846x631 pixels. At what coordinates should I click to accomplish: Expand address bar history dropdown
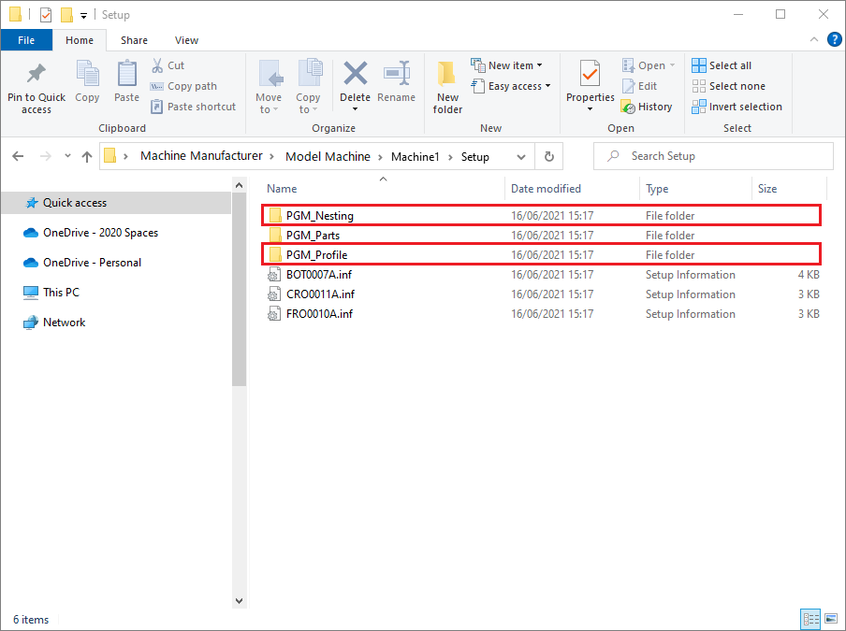(521, 157)
